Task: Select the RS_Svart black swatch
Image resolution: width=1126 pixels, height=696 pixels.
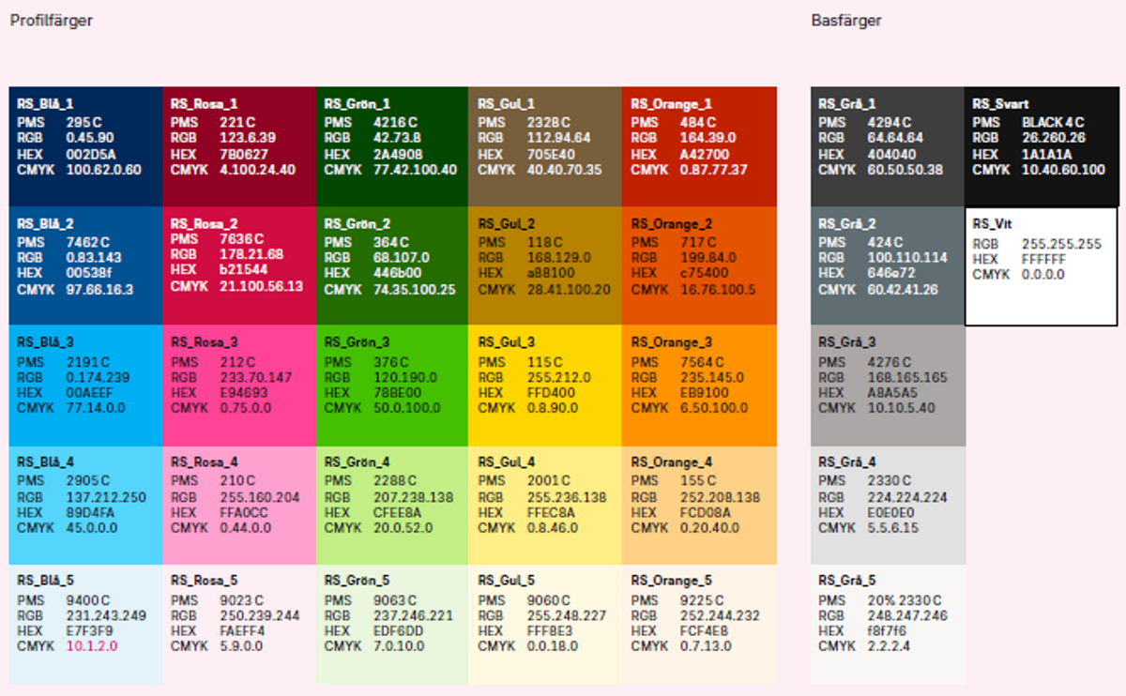Action: pyautogui.click(x=1042, y=146)
